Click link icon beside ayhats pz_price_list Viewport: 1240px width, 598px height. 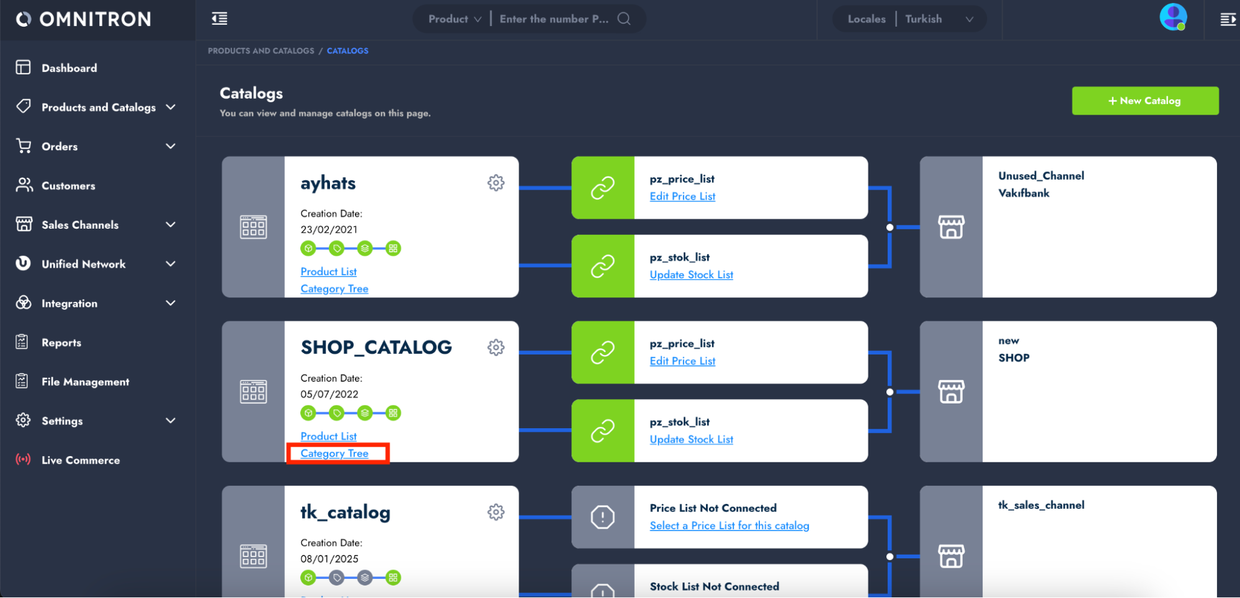pos(602,188)
